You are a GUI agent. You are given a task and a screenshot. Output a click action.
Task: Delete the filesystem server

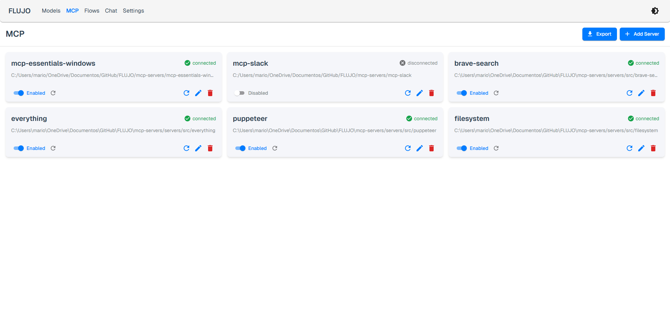[653, 148]
